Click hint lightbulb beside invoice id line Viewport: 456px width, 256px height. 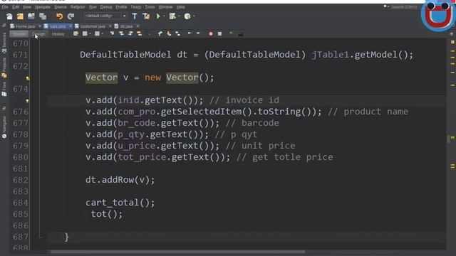point(27,101)
